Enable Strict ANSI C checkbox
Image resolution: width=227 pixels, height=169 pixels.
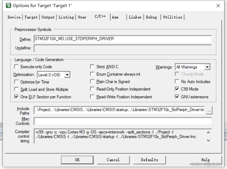tap(92, 67)
